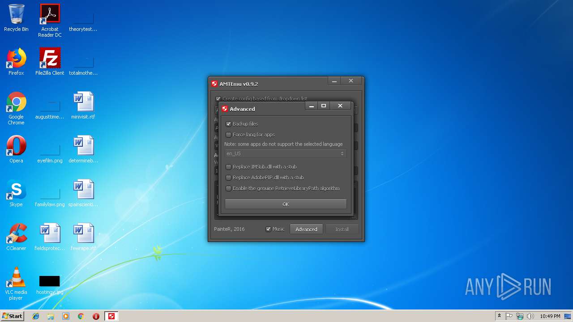Select the determineb... document icon
Image resolution: width=573 pixels, height=322 pixels.
(83, 149)
